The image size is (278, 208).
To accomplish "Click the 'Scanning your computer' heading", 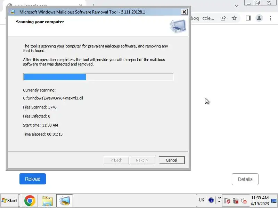I will (x=40, y=22).
